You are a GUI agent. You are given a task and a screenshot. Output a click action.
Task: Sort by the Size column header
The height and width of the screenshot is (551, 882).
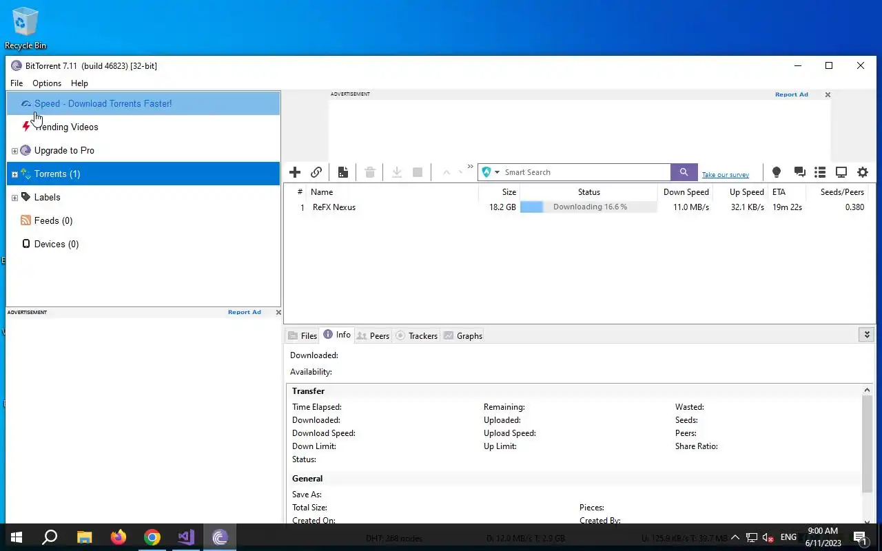499,192
